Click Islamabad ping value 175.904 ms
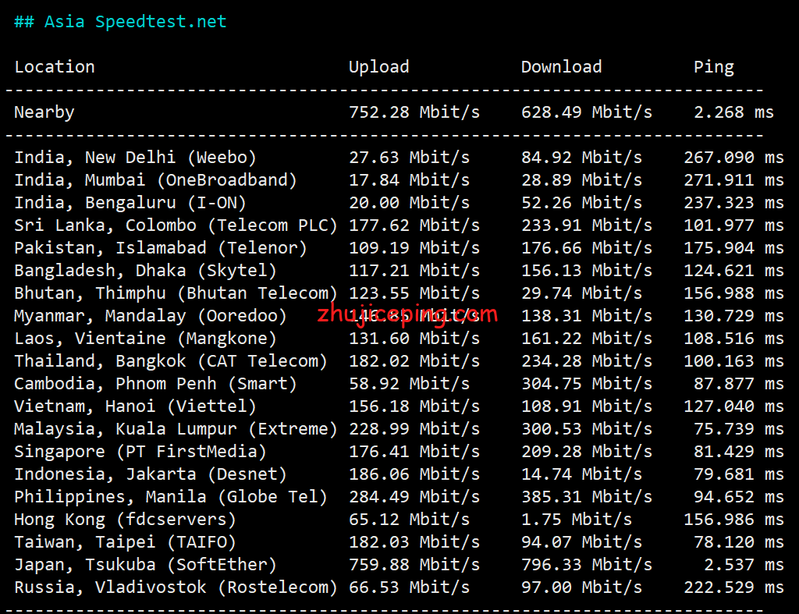The height and width of the screenshot is (614, 799). (x=733, y=248)
